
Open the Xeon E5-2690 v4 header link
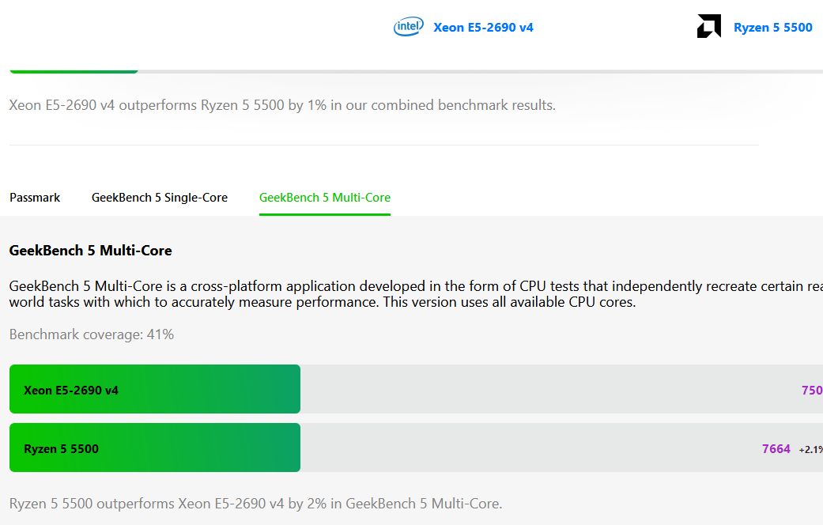tap(483, 28)
